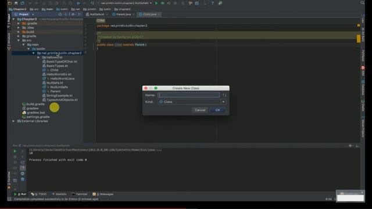Switch to the Parent.java editor tab

123,15
